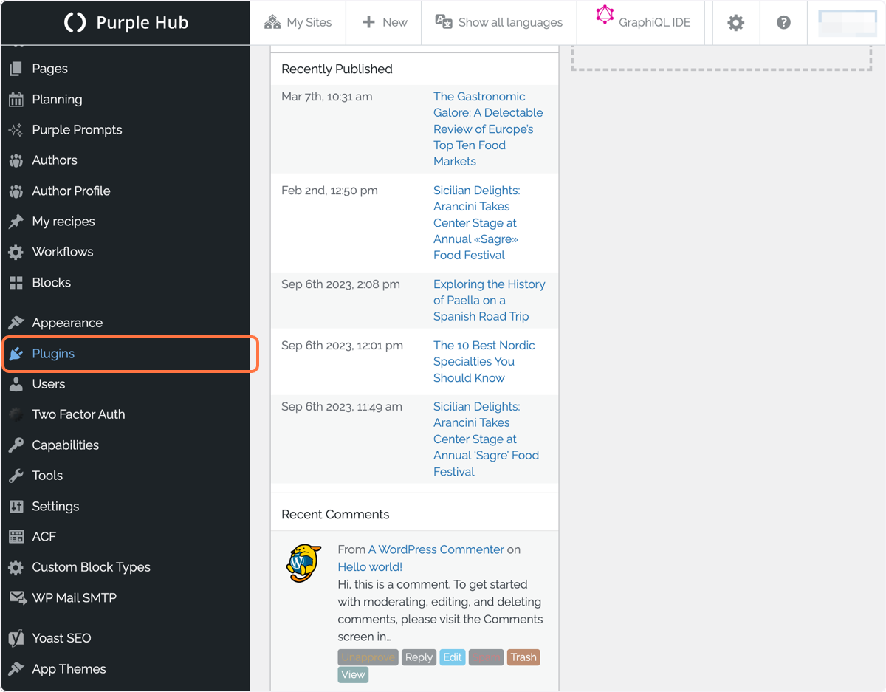This screenshot has width=886, height=692.
Task: Open My Sites in the top bar
Action: point(298,22)
